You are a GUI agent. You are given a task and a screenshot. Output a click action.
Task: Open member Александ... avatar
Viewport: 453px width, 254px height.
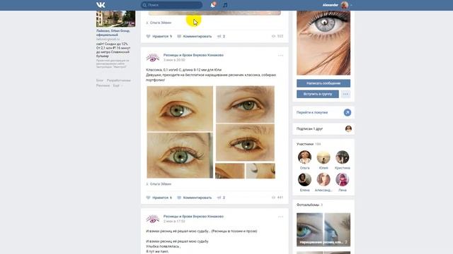[323, 179]
